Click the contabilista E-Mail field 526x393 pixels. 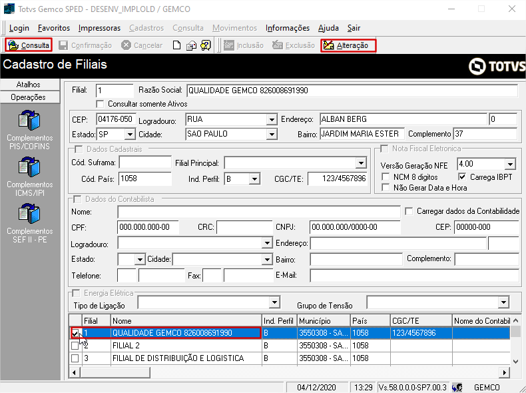pos(414,276)
